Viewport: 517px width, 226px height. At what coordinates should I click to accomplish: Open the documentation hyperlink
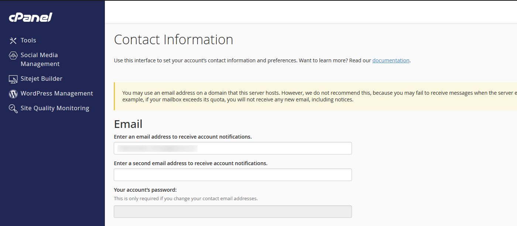coord(391,60)
